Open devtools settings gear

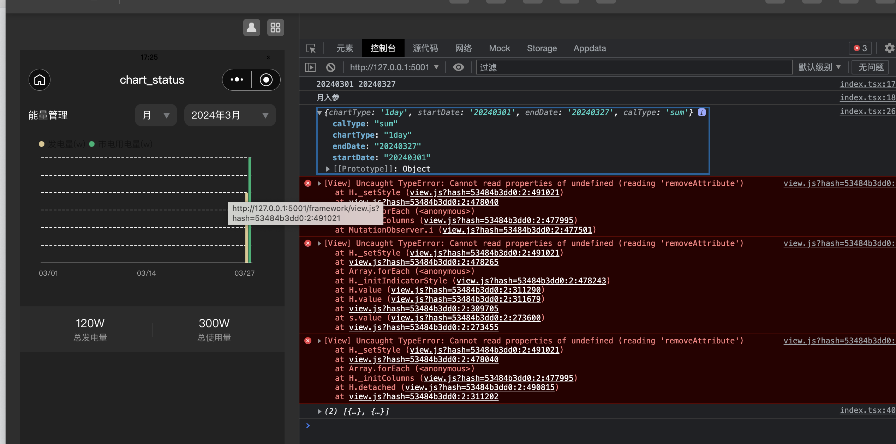tap(889, 48)
